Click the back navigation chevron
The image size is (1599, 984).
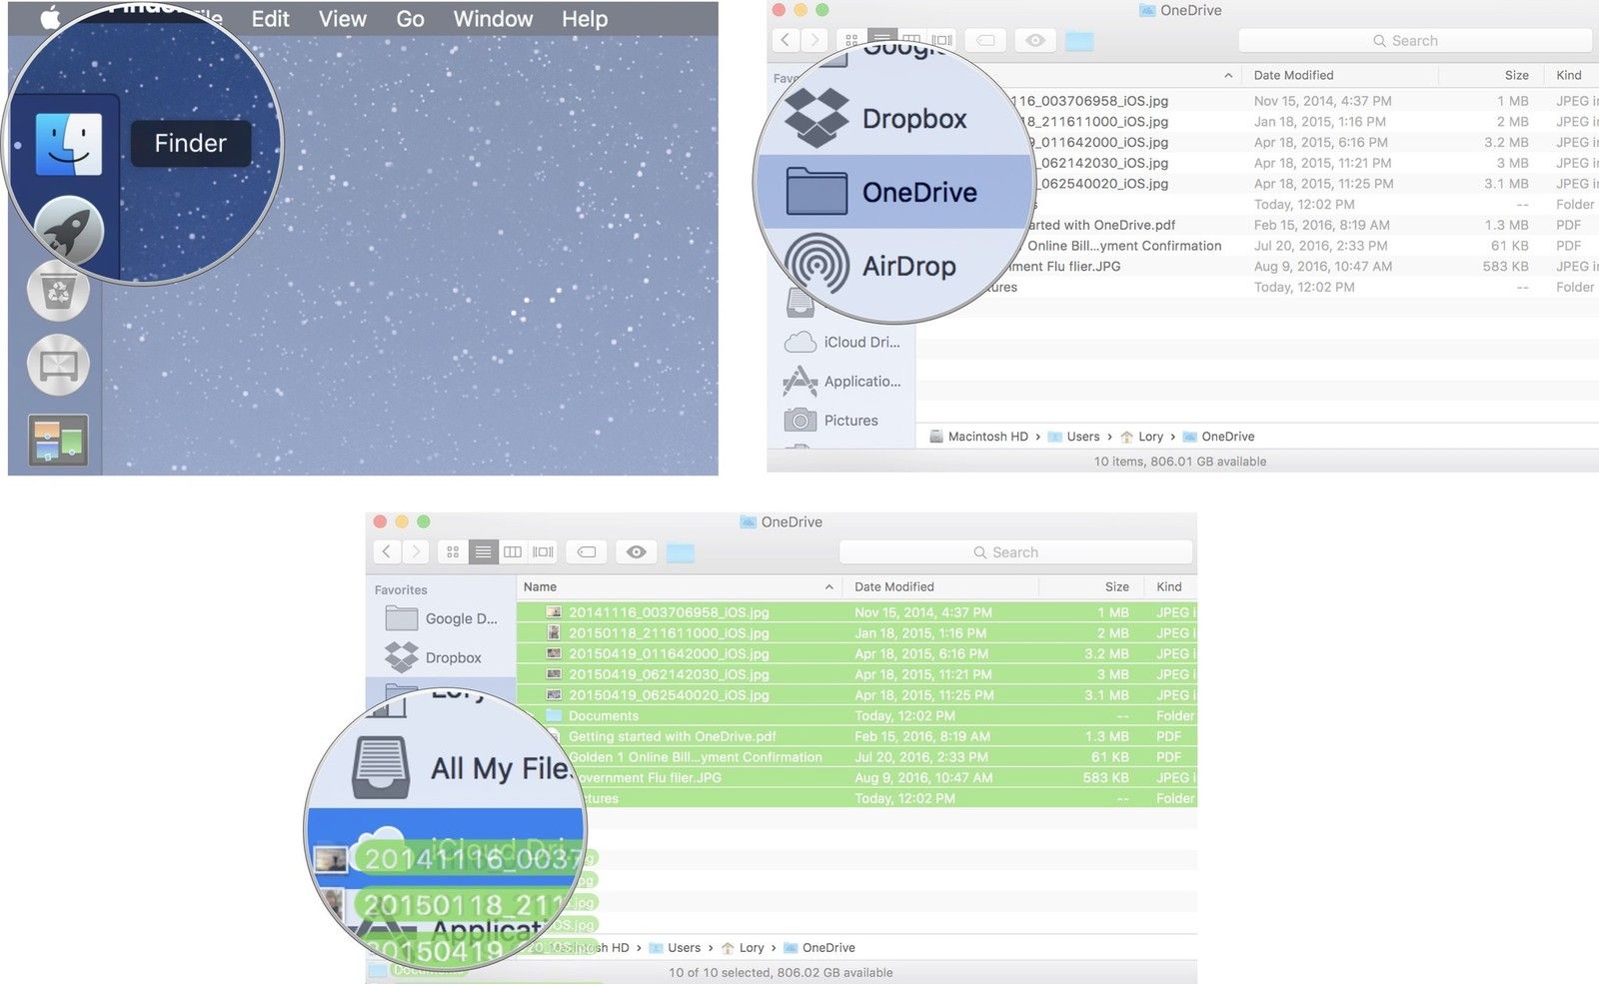pos(387,551)
